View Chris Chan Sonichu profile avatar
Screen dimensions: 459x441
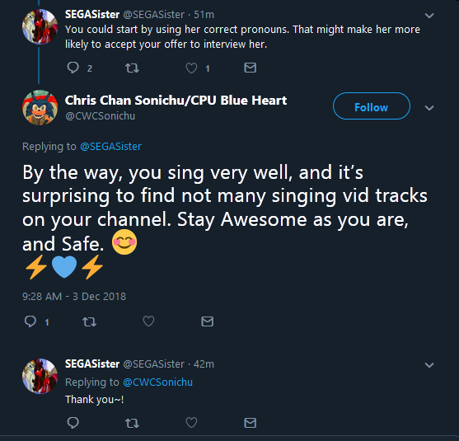point(40,107)
